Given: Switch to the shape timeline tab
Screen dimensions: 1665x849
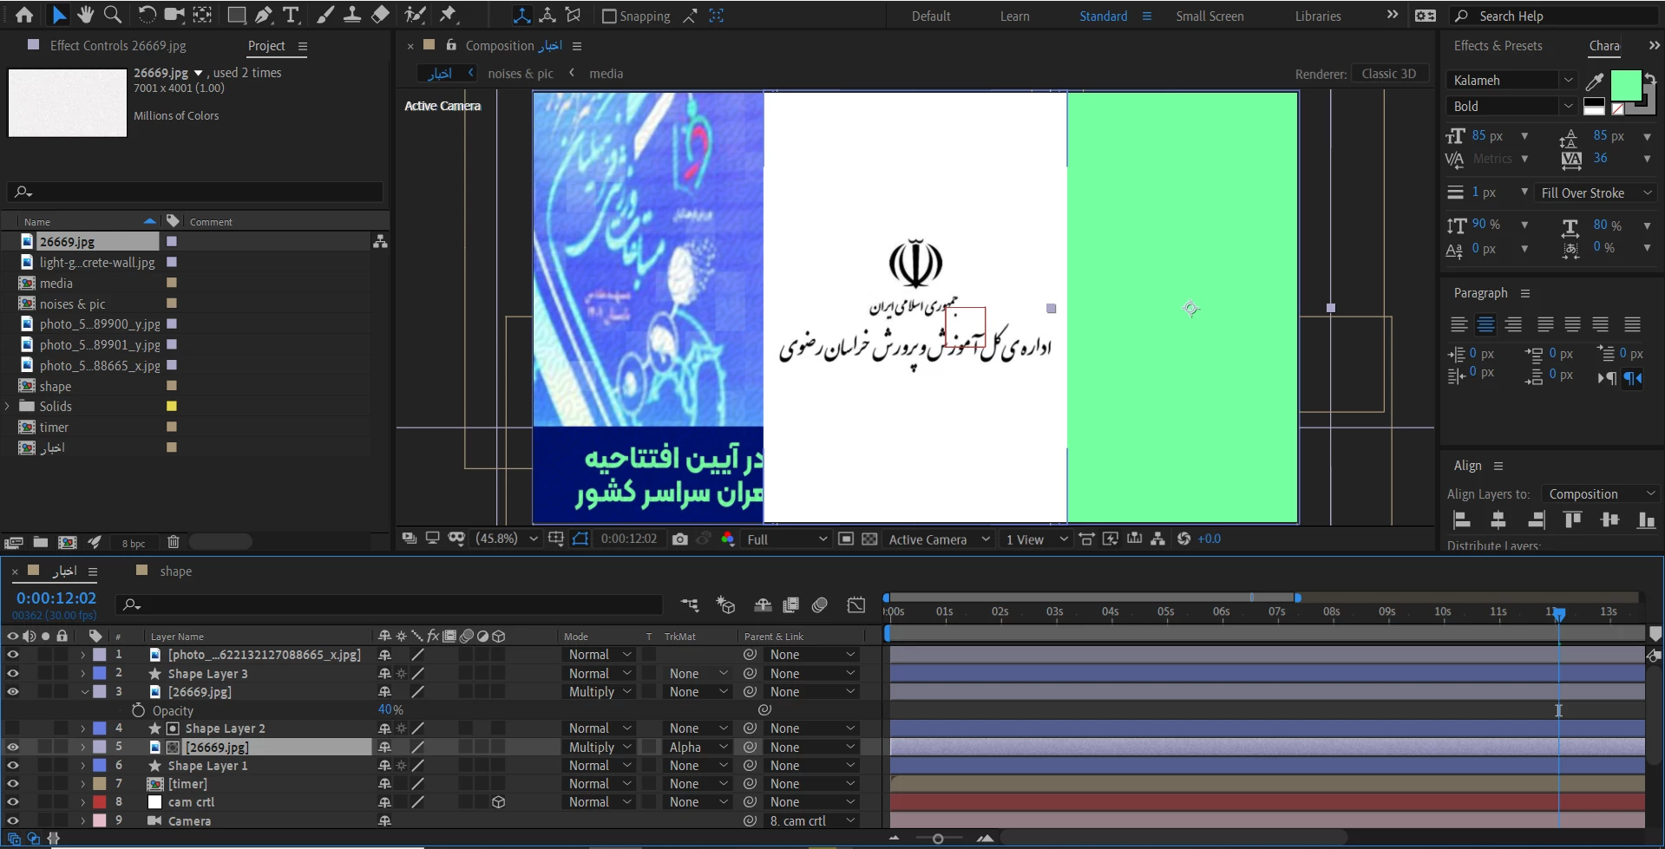Looking at the screenshot, I should (175, 571).
